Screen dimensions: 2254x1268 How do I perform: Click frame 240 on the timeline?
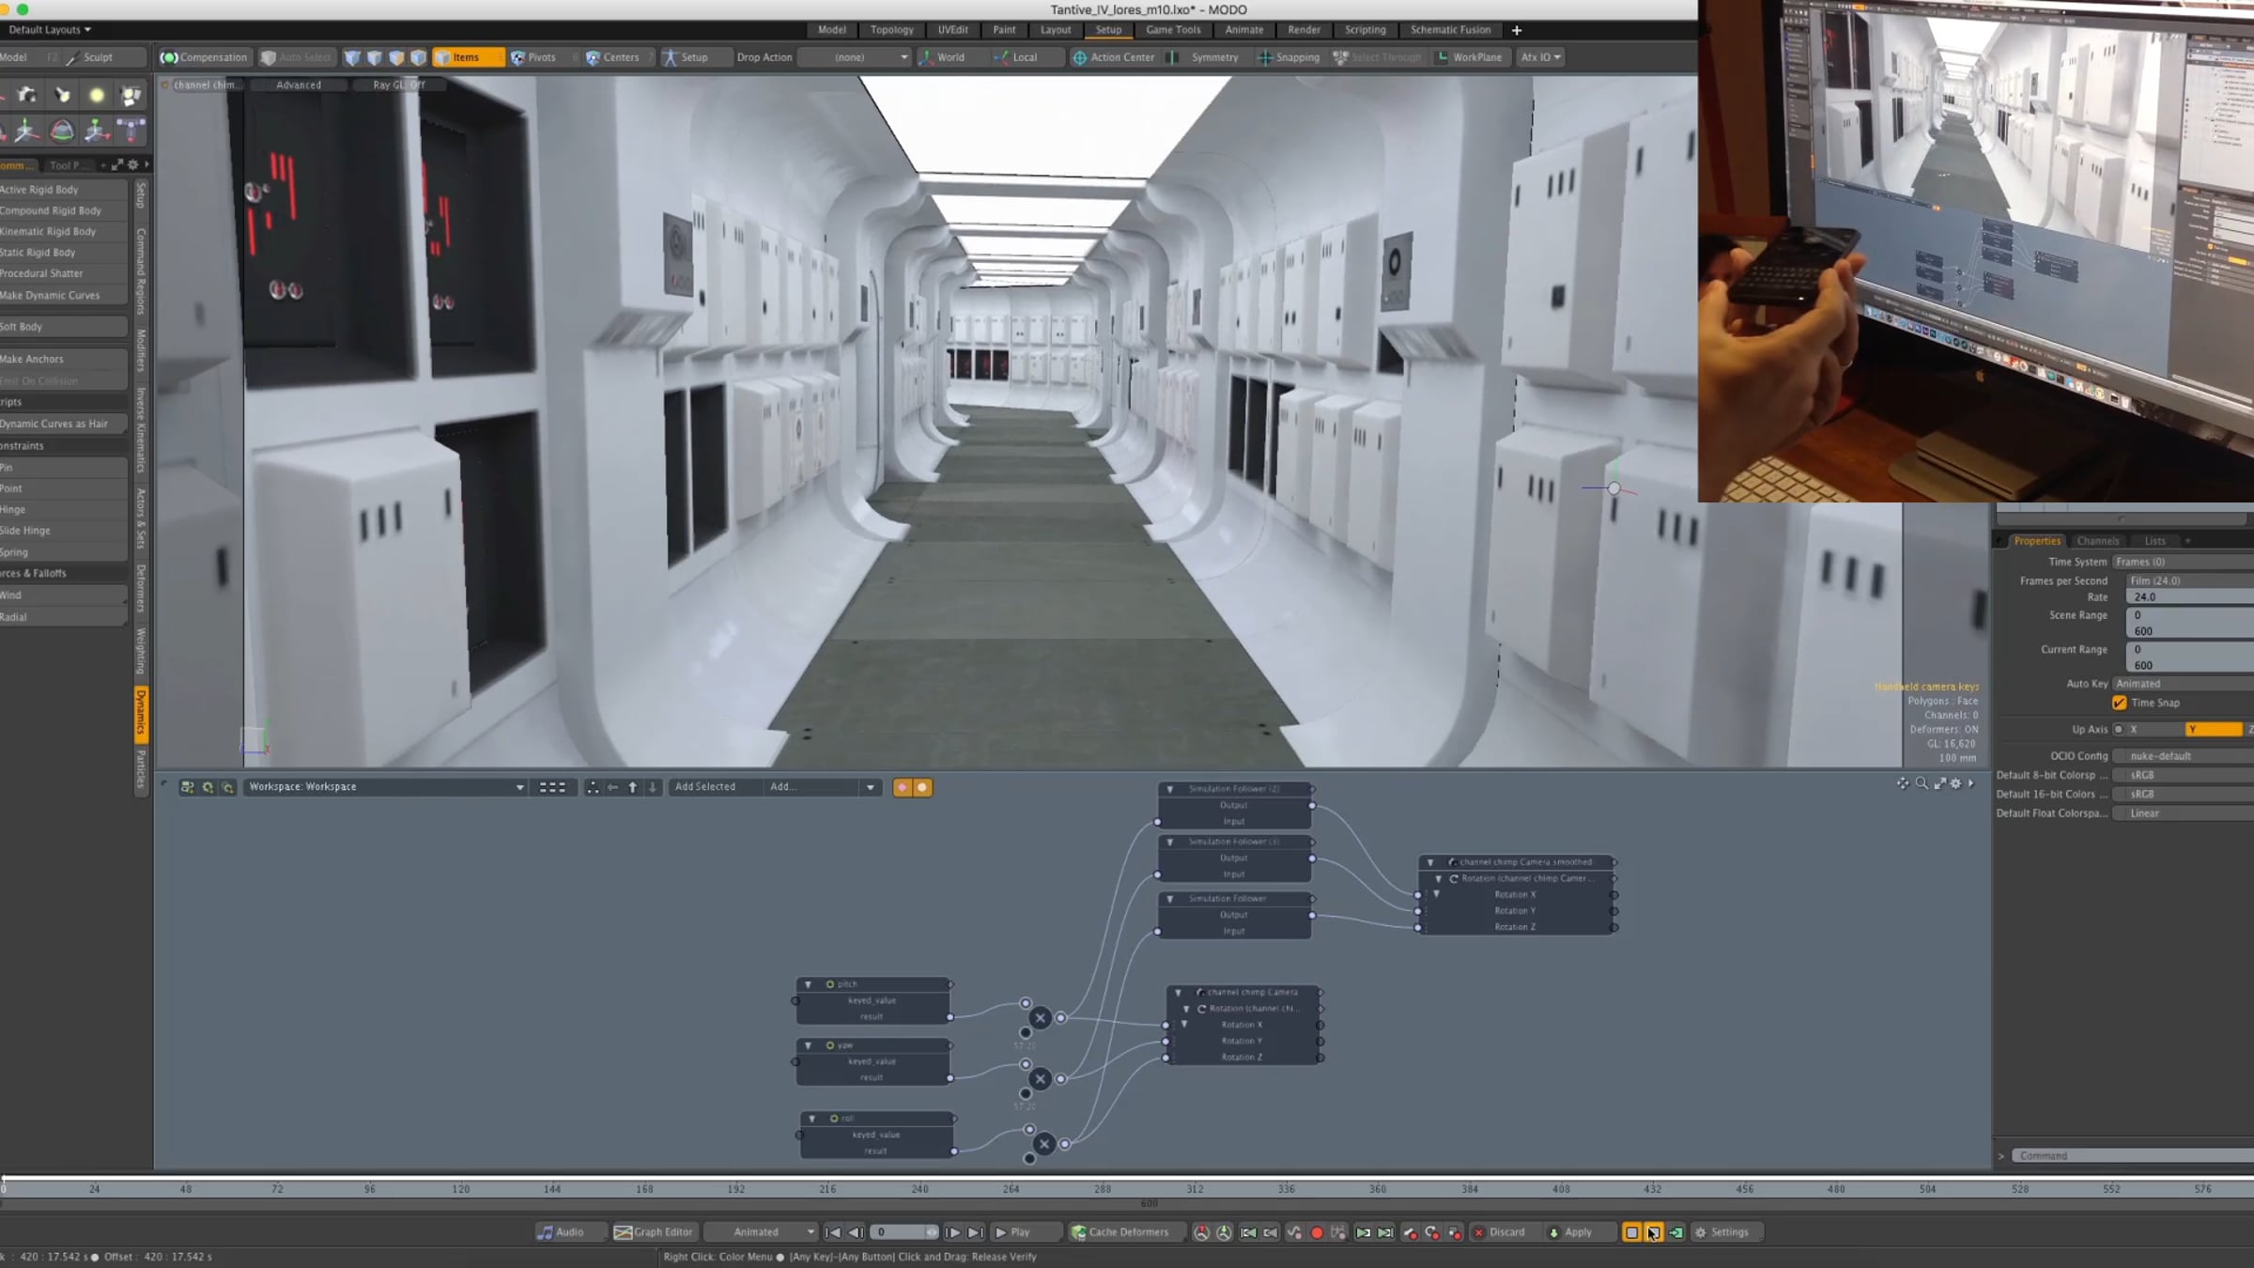click(919, 1189)
